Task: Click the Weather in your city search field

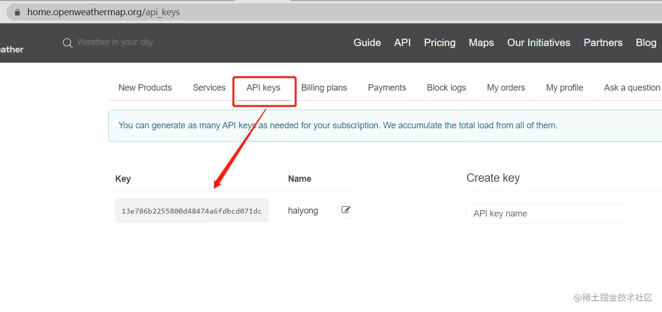Action: (x=115, y=42)
